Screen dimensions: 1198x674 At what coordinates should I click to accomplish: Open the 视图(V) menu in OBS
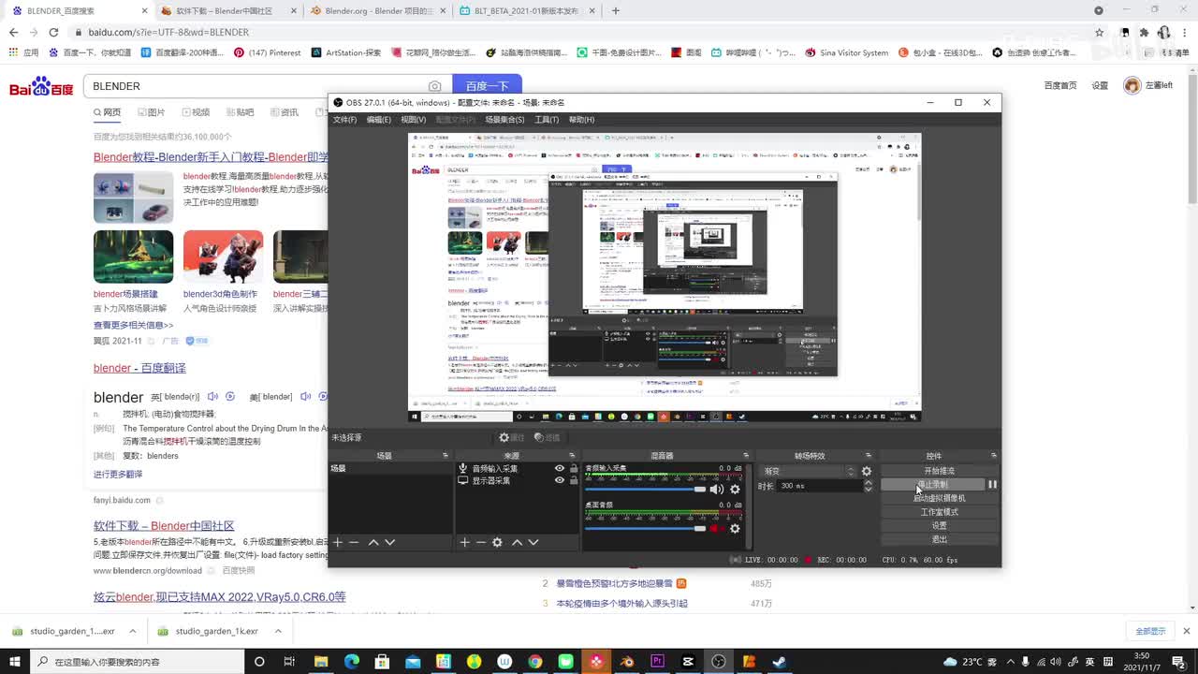tap(413, 120)
